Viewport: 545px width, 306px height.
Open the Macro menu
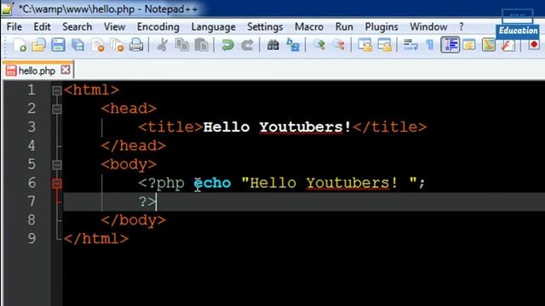(309, 26)
